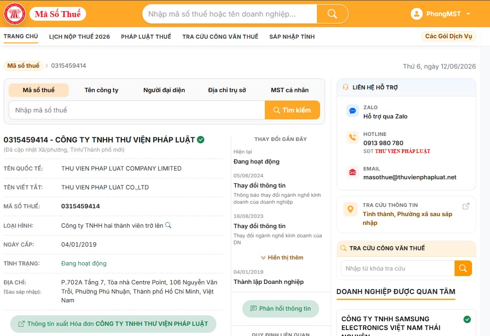Image resolution: width=490 pixels, height=336 pixels.
Task: Click the hotline phone icon
Action: (x=352, y=137)
